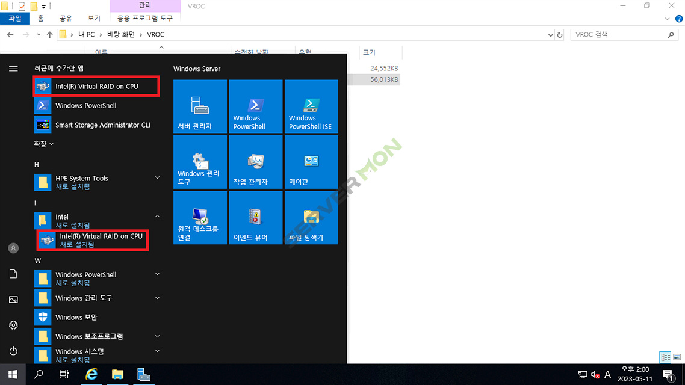Viewport: 685px width, 385px height.
Task: Switch to large icons view button
Action: (x=677, y=357)
